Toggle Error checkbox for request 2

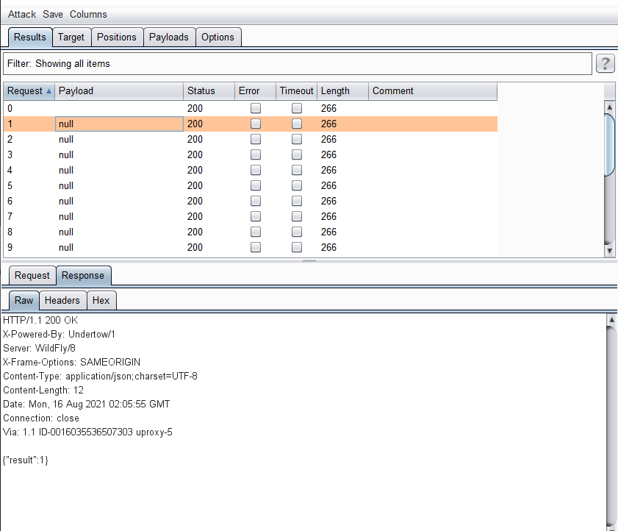point(256,139)
